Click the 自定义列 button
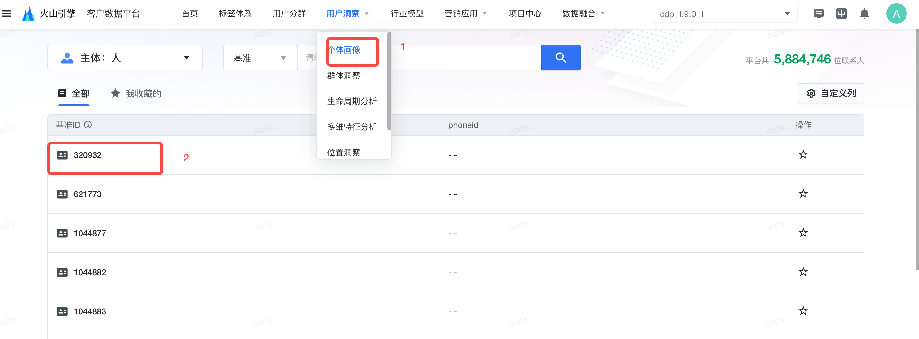 [830, 93]
